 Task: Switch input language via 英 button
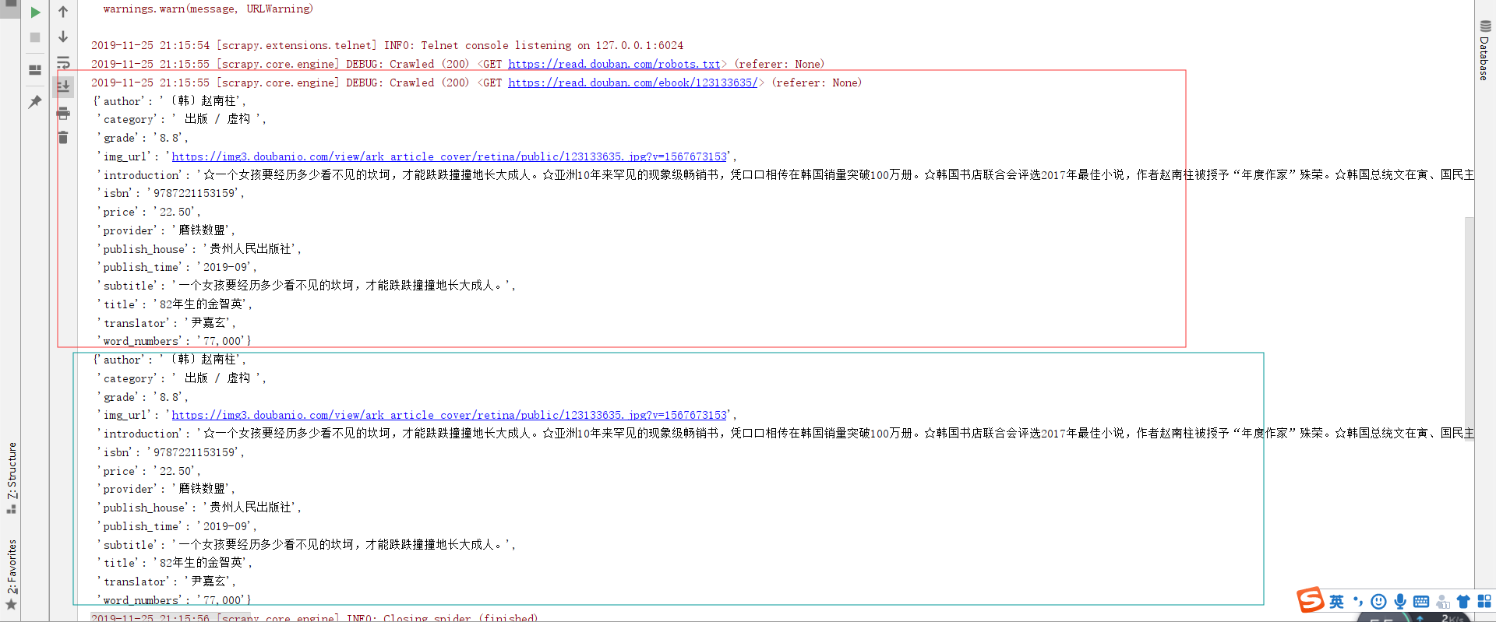click(x=1337, y=601)
